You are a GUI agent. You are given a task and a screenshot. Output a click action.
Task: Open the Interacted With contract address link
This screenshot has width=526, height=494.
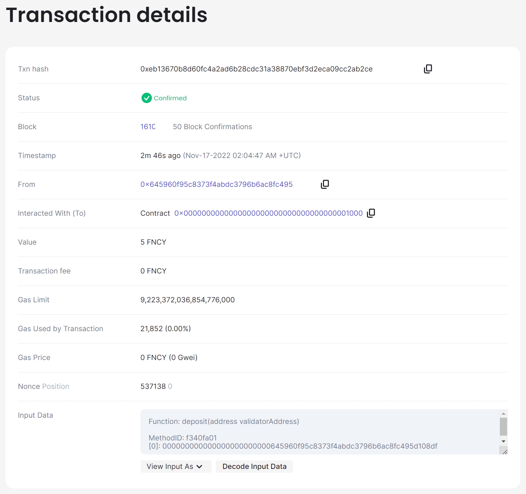(x=268, y=213)
